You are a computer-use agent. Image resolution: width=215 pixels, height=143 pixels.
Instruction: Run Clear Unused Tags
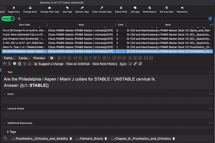(x=102, y=7)
